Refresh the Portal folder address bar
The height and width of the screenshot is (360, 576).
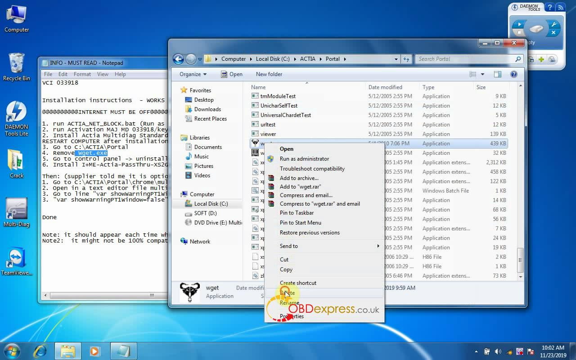tap(406, 59)
